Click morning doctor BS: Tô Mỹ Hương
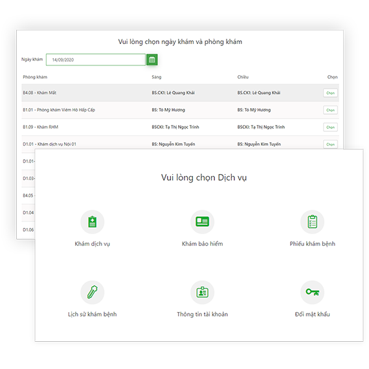Image resolution: width=369 pixels, height=369 pixels. 168,110
